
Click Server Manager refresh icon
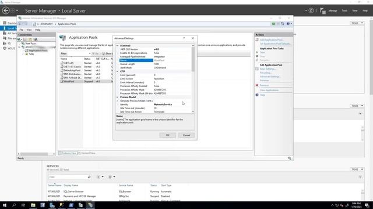[311, 10]
